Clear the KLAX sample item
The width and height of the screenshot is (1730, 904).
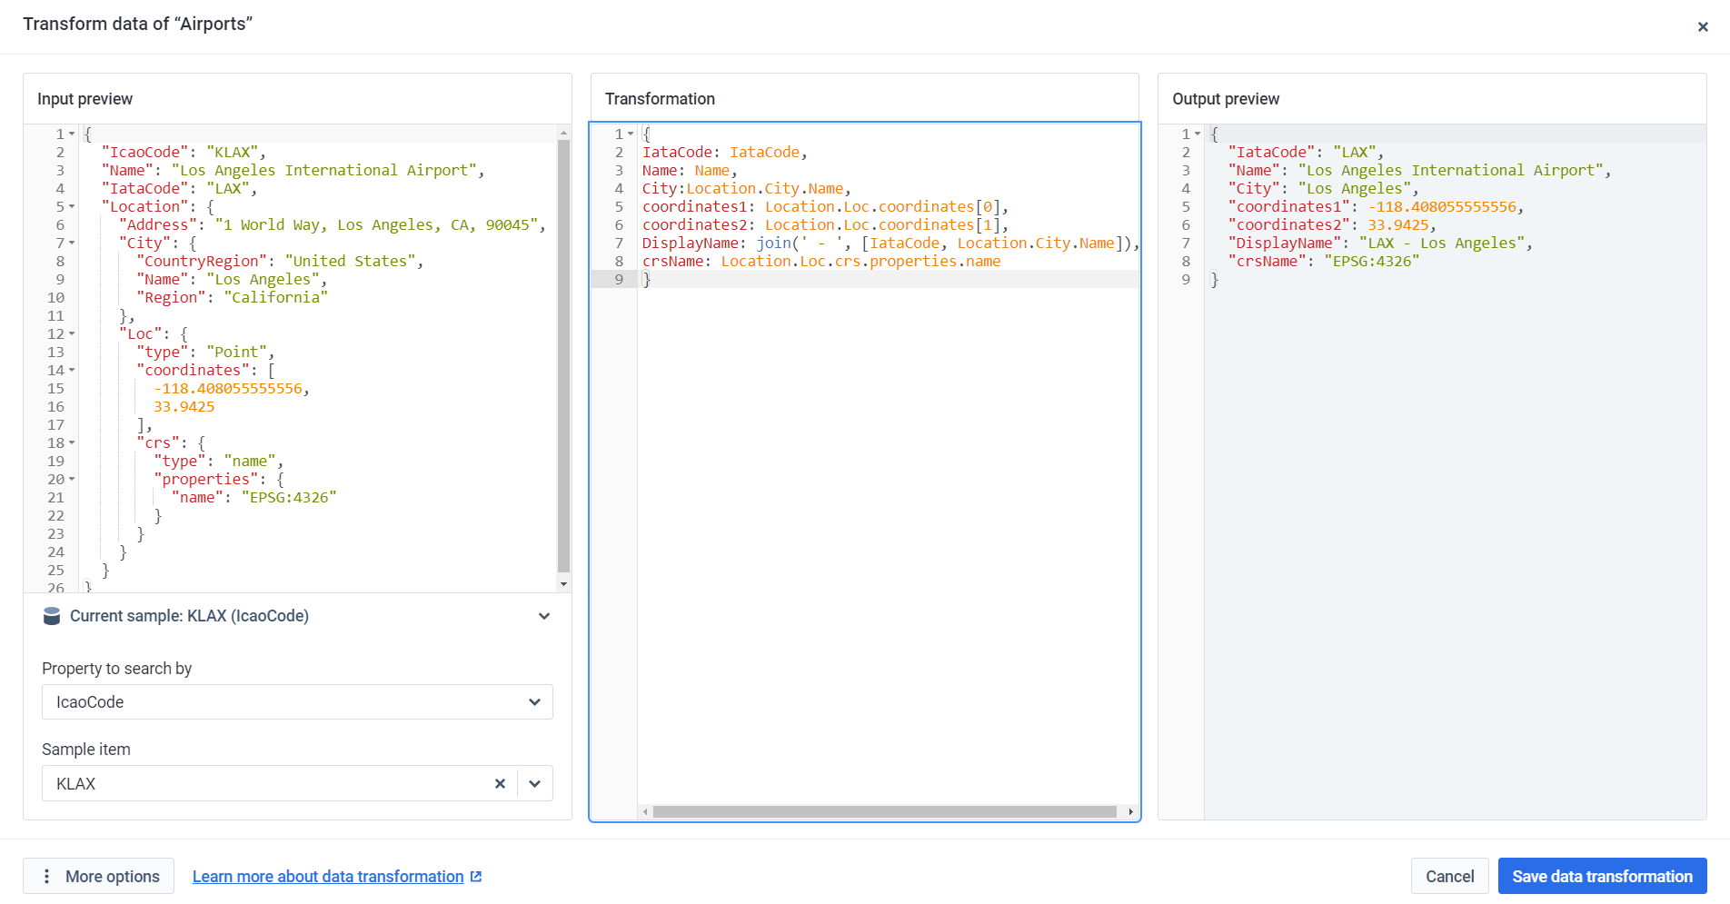coord(500,783)
